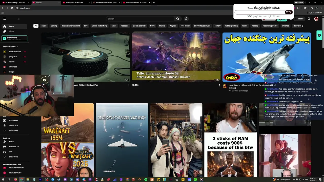
Task: Open a new browser tab
Action: 154,3
